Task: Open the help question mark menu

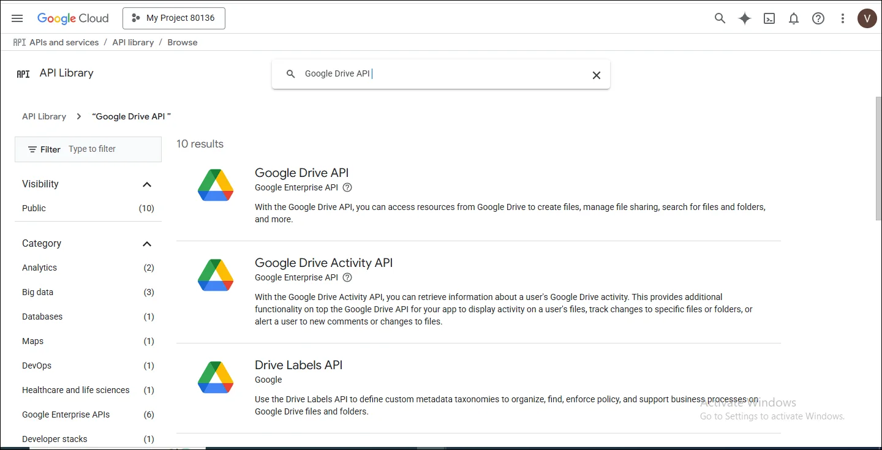Action: 818,18
